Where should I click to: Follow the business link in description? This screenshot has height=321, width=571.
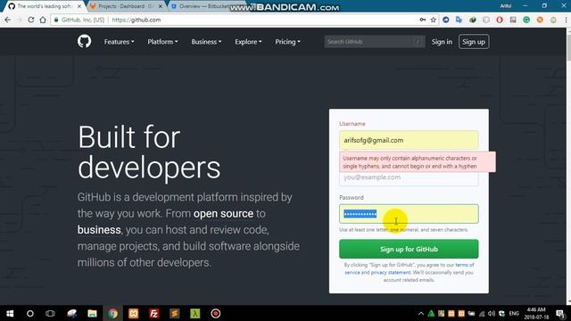(99, 230)
